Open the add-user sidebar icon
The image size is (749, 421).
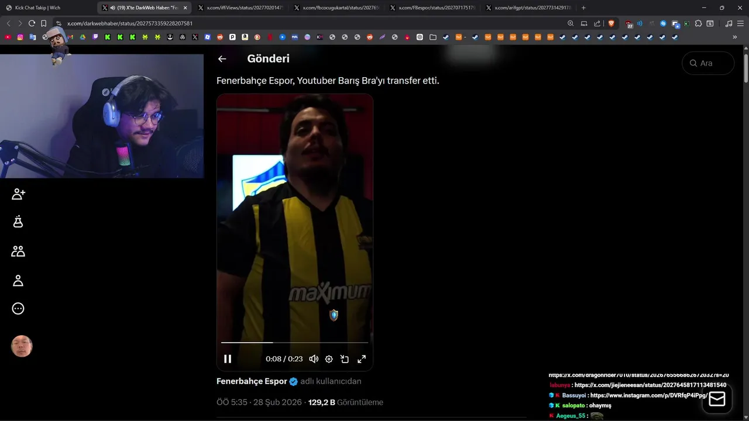click(18, 194)
